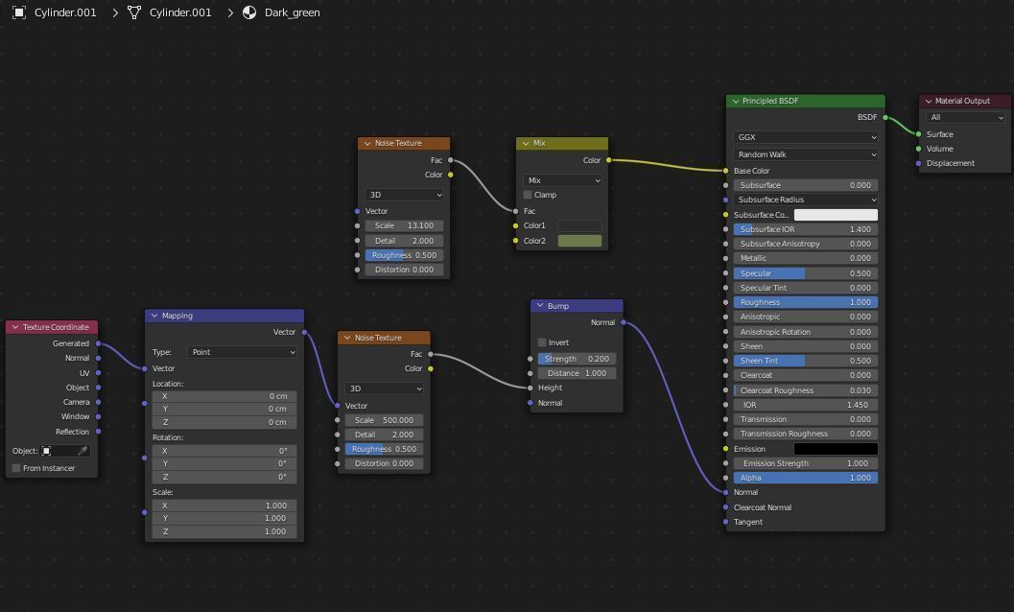
Task: Click the Alpha slider in Principled BSDF
Action: (806, 478)
